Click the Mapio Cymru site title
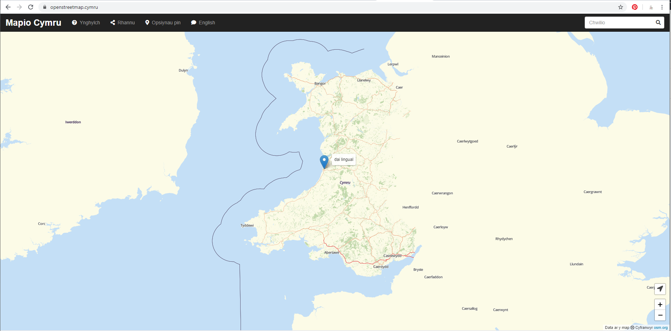The image size is (671, 331). coord(33,23)
